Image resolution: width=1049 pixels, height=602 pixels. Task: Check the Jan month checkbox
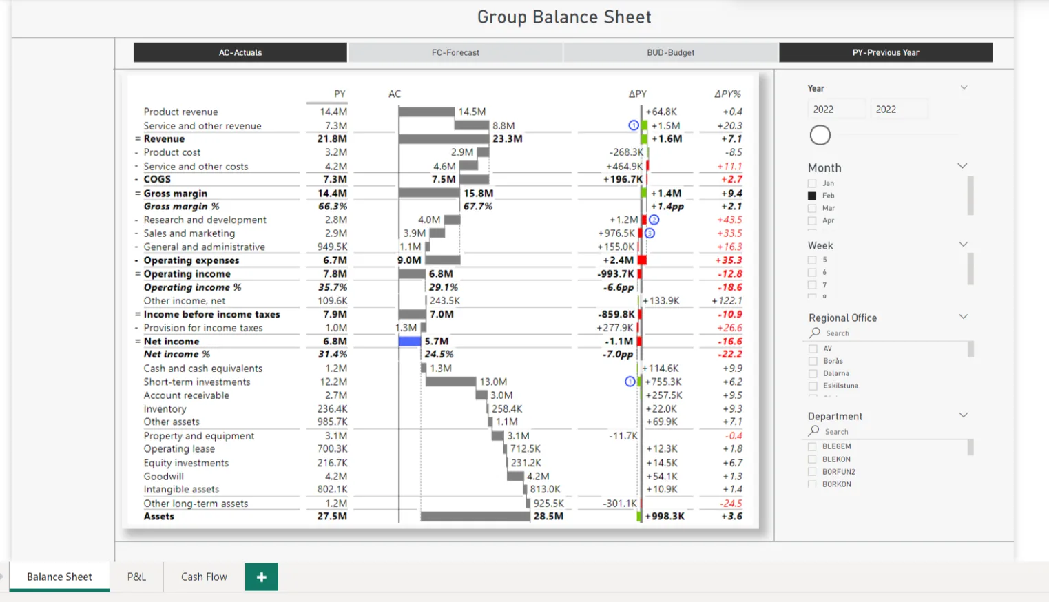pyautogui.click(x=812, y=183)
